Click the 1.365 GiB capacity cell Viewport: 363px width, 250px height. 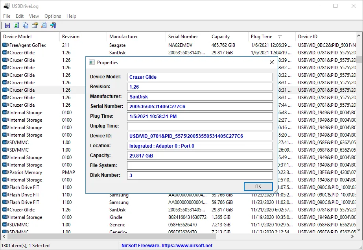point(221,217)
